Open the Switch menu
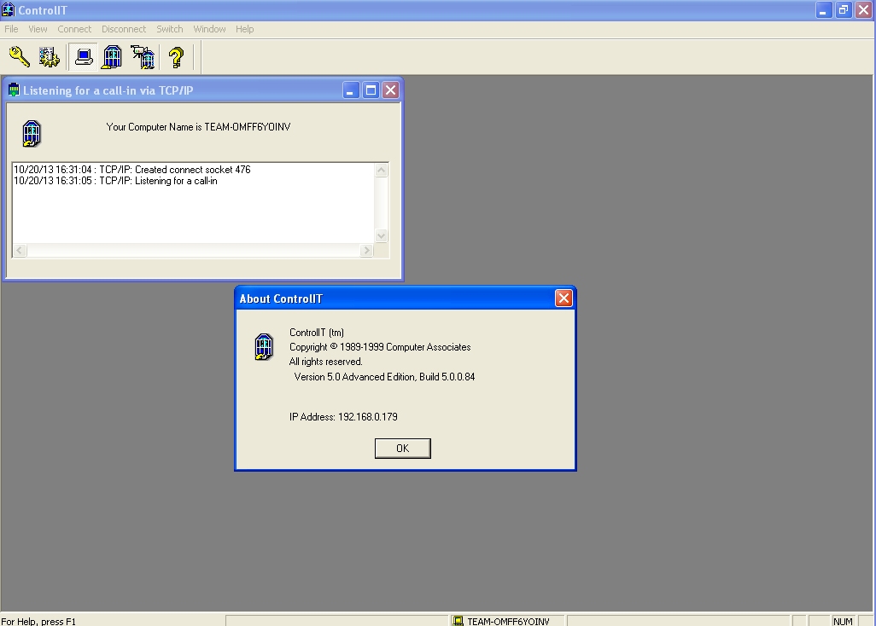Screen dimensions: 876x626 tap(169, 29)
